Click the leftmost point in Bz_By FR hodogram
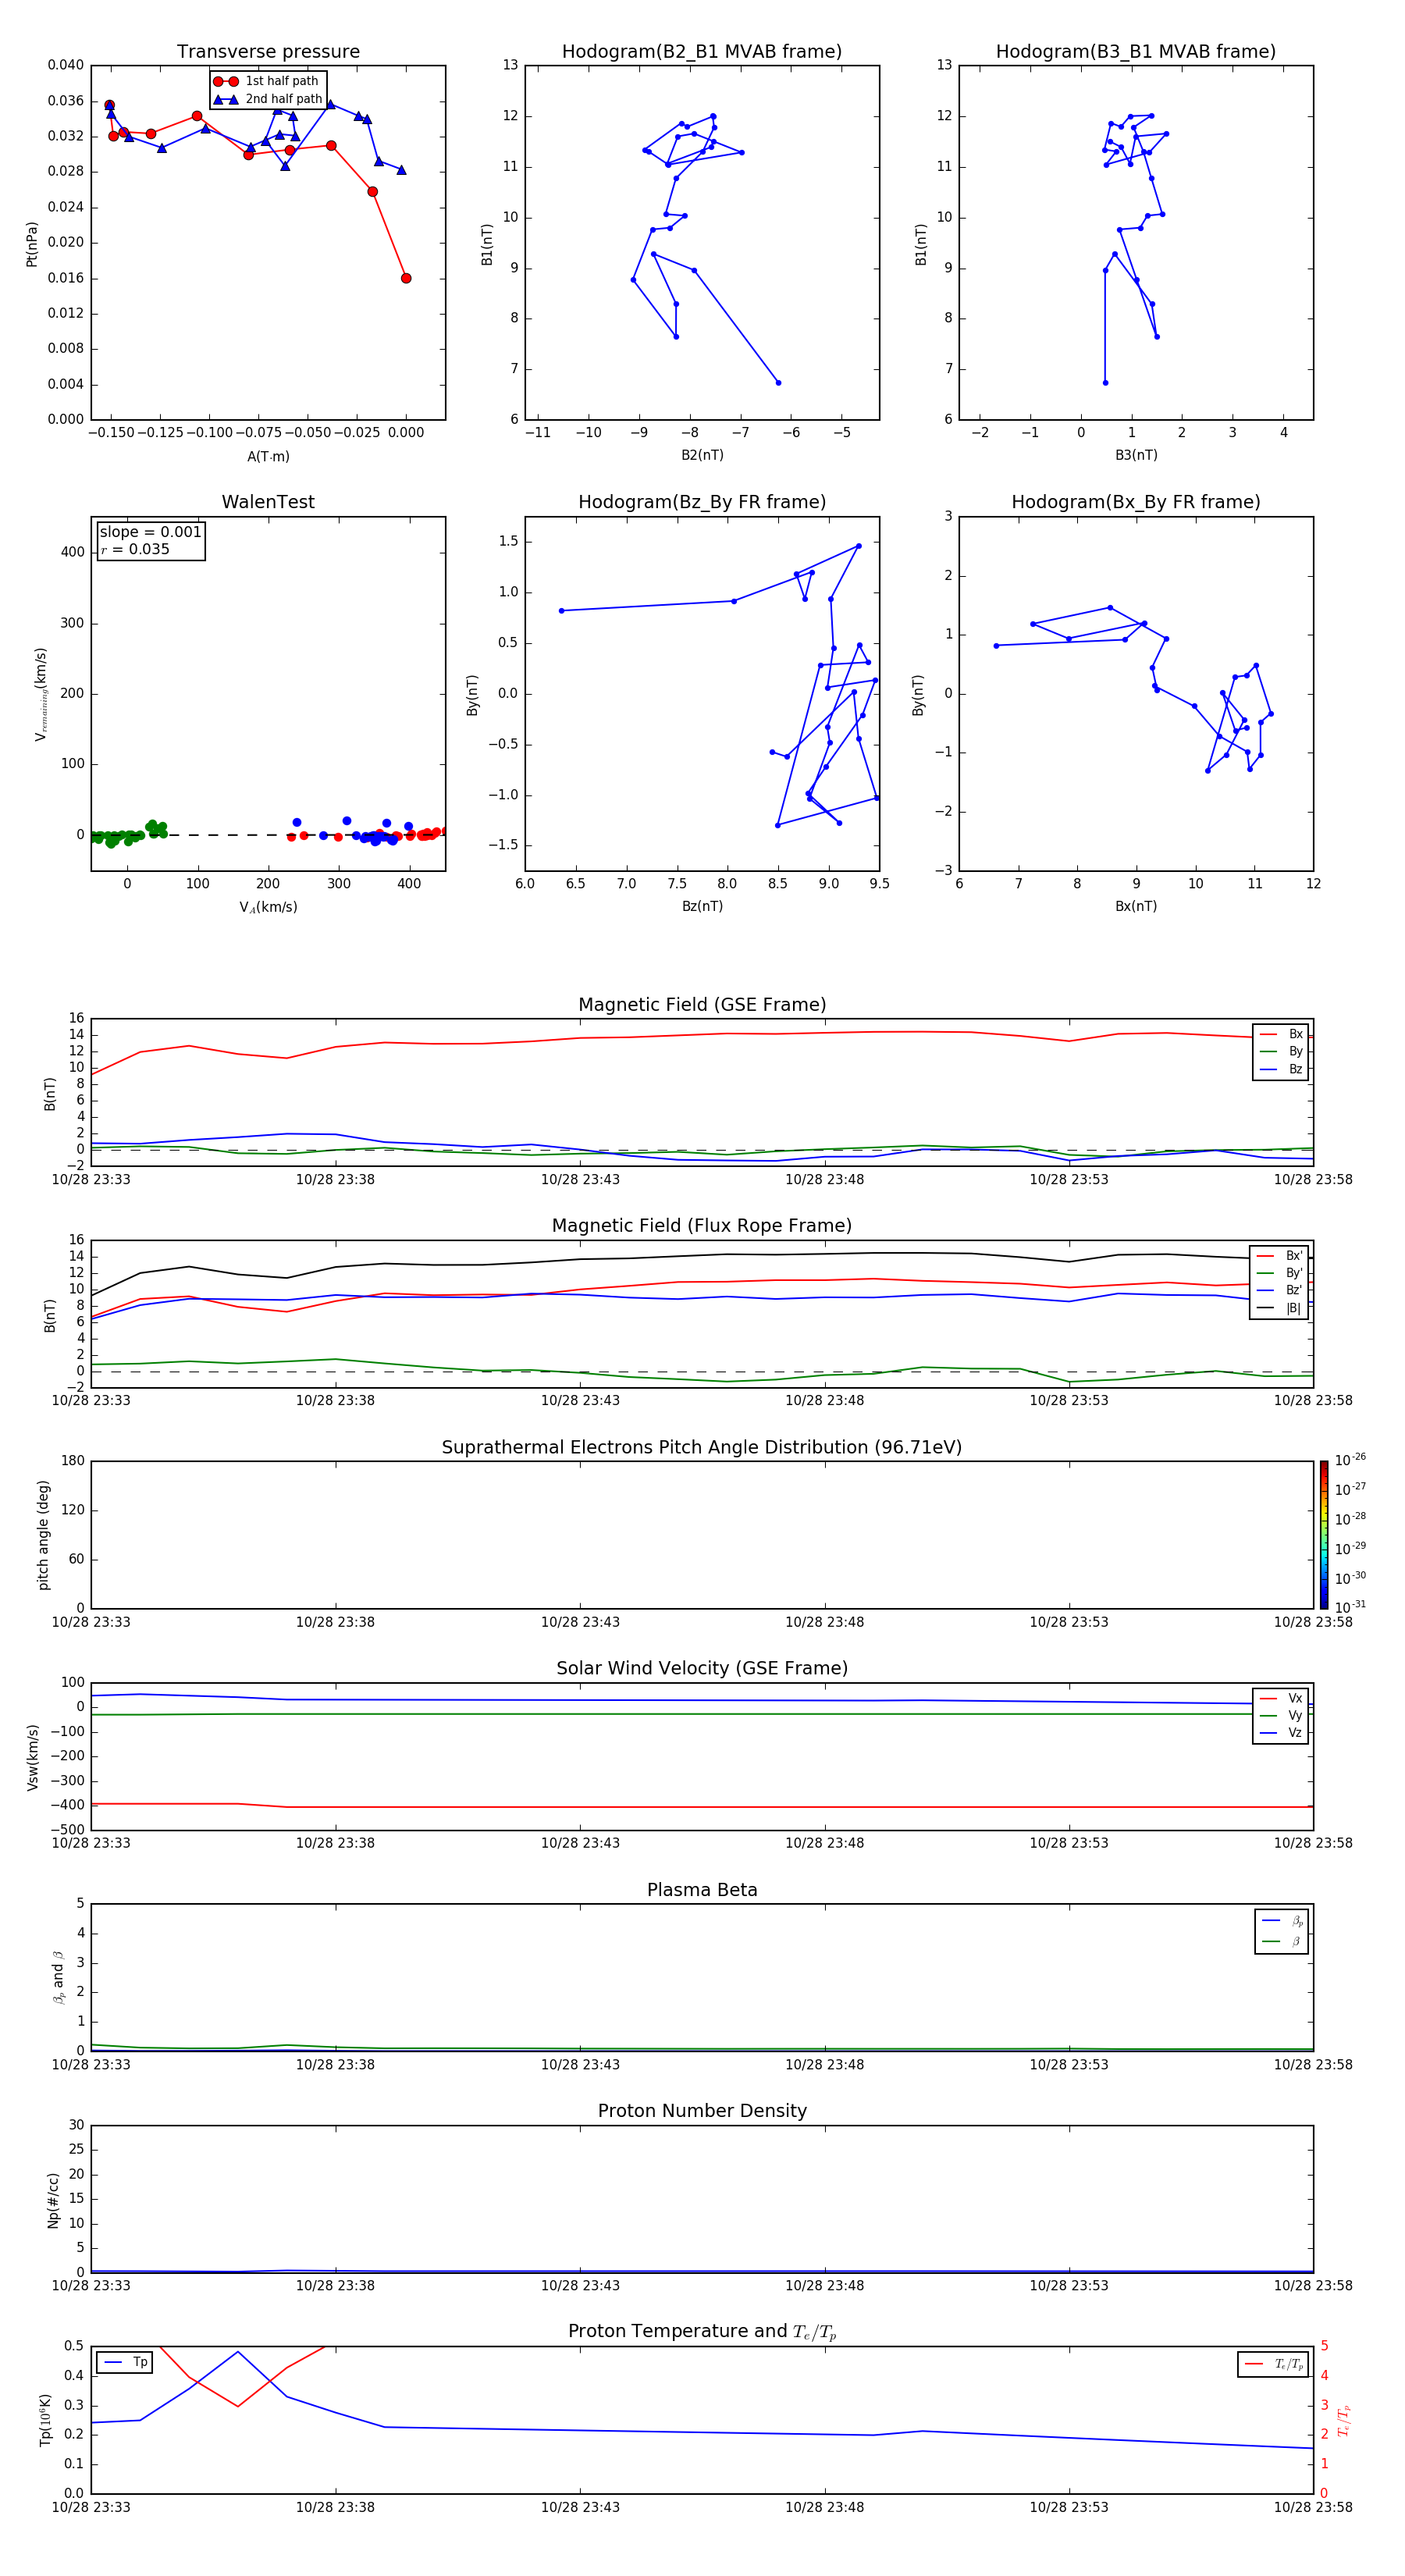 tap(561, 611)
